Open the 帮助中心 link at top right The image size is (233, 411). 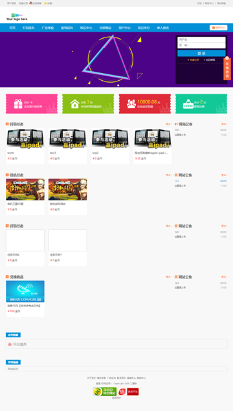point(210,3)
